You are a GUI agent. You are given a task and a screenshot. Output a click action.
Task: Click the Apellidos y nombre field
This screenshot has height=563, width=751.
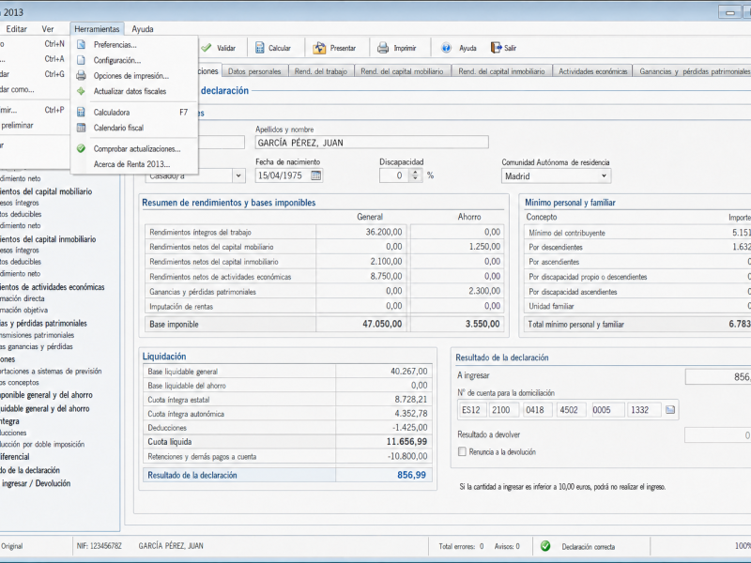point(372,143)
